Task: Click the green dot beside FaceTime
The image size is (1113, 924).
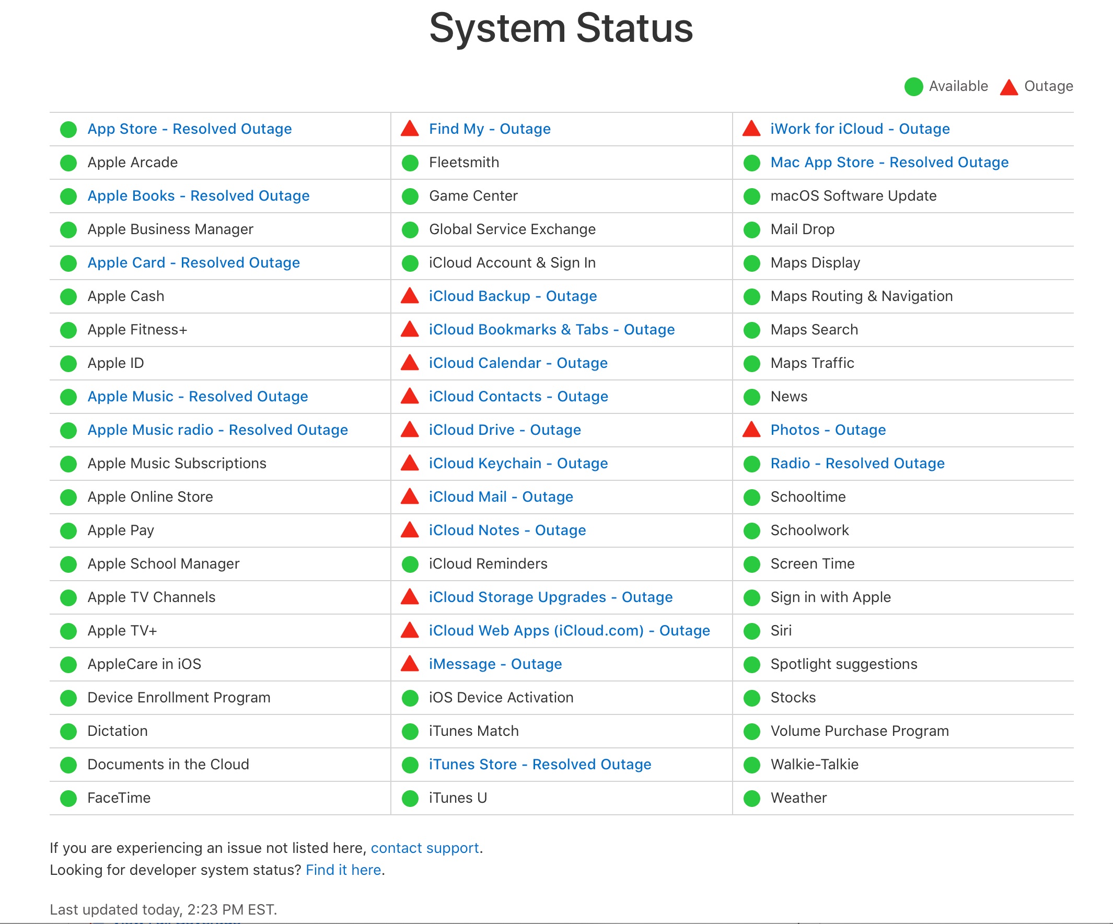Action: tap(68, 798)
